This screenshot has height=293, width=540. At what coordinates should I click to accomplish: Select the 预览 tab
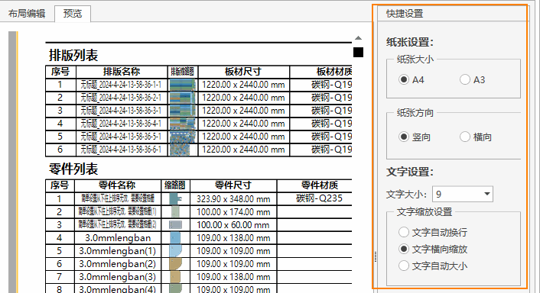pos(73,14)
